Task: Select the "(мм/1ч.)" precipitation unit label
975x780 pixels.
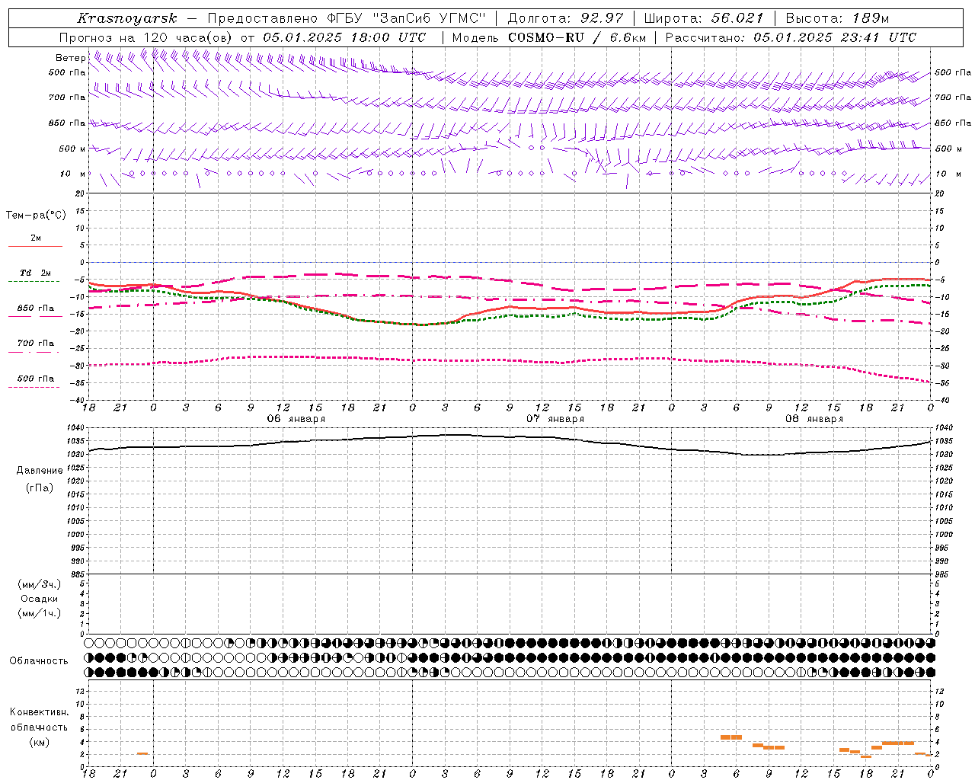Action: pyautogui.click(x=40, y=613)
